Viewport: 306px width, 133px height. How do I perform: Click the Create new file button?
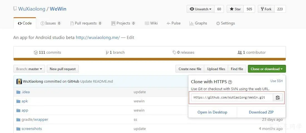[190, 69]
